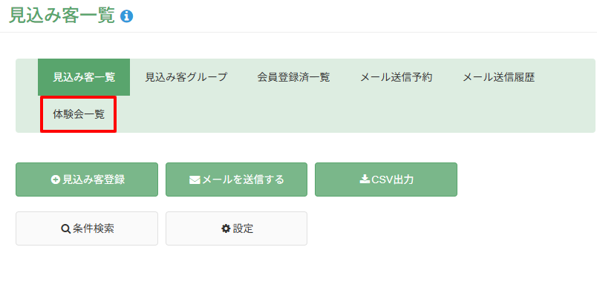
Task: Click the plus icon on 見込み客登録
Action: tap(56, 180)
